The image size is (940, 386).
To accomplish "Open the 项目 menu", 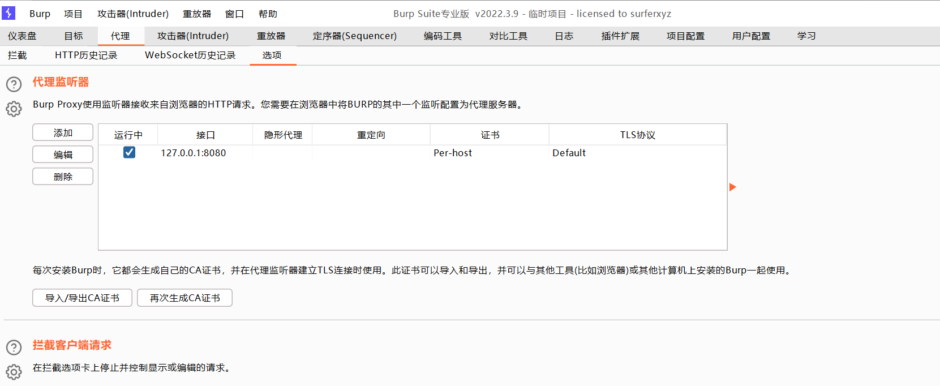I will coord(73,14).
